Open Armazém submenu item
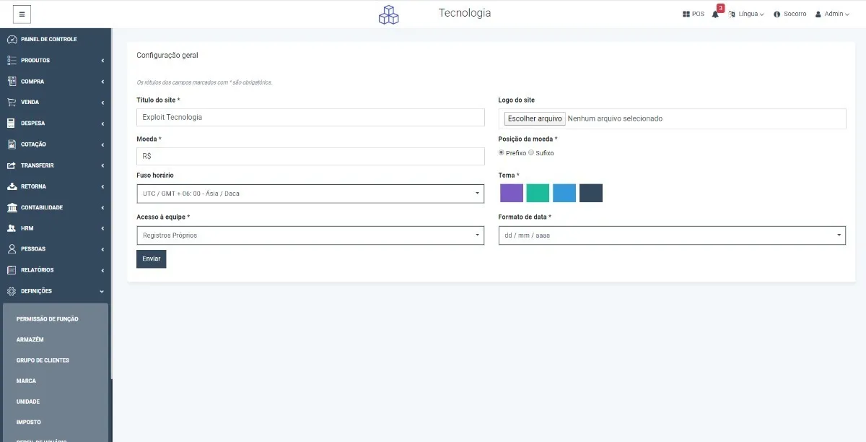866x442 pixels. [x=30, y=339]
